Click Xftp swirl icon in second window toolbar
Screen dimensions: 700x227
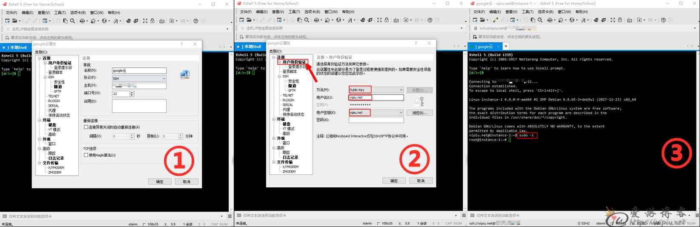pos(363,20)
